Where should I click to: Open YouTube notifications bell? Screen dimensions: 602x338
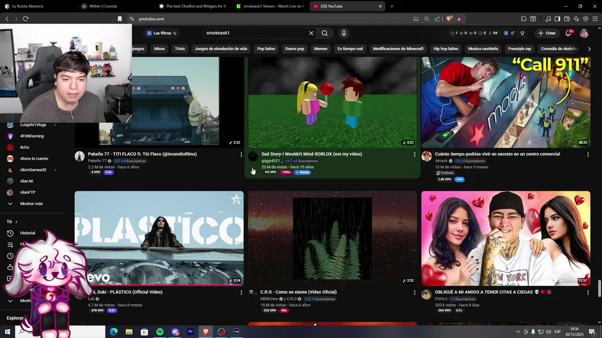[x=568, y=33]
